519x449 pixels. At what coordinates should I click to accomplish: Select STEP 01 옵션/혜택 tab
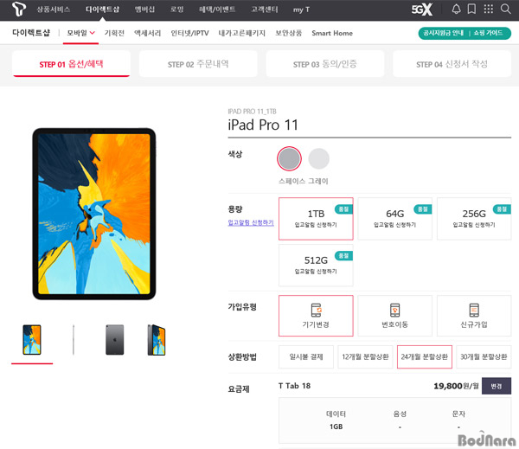tap(71, 63)
